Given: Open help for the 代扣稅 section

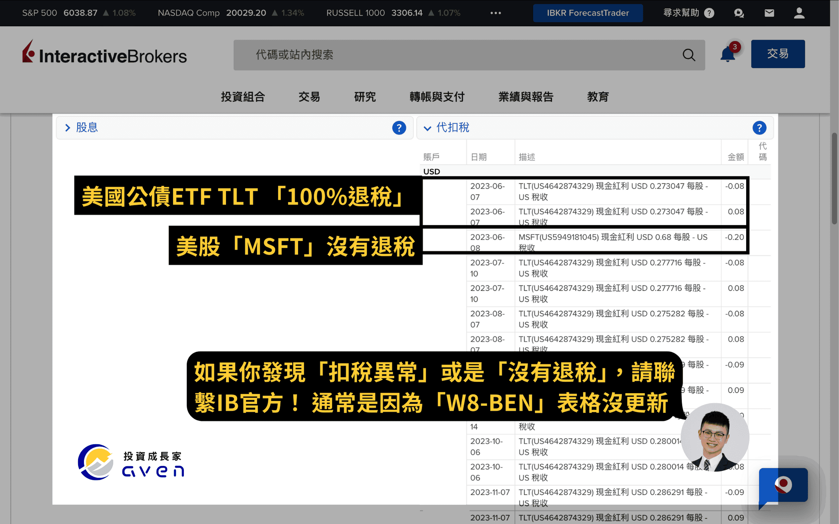Looking at the screenshot, I should tap(759, 128).
